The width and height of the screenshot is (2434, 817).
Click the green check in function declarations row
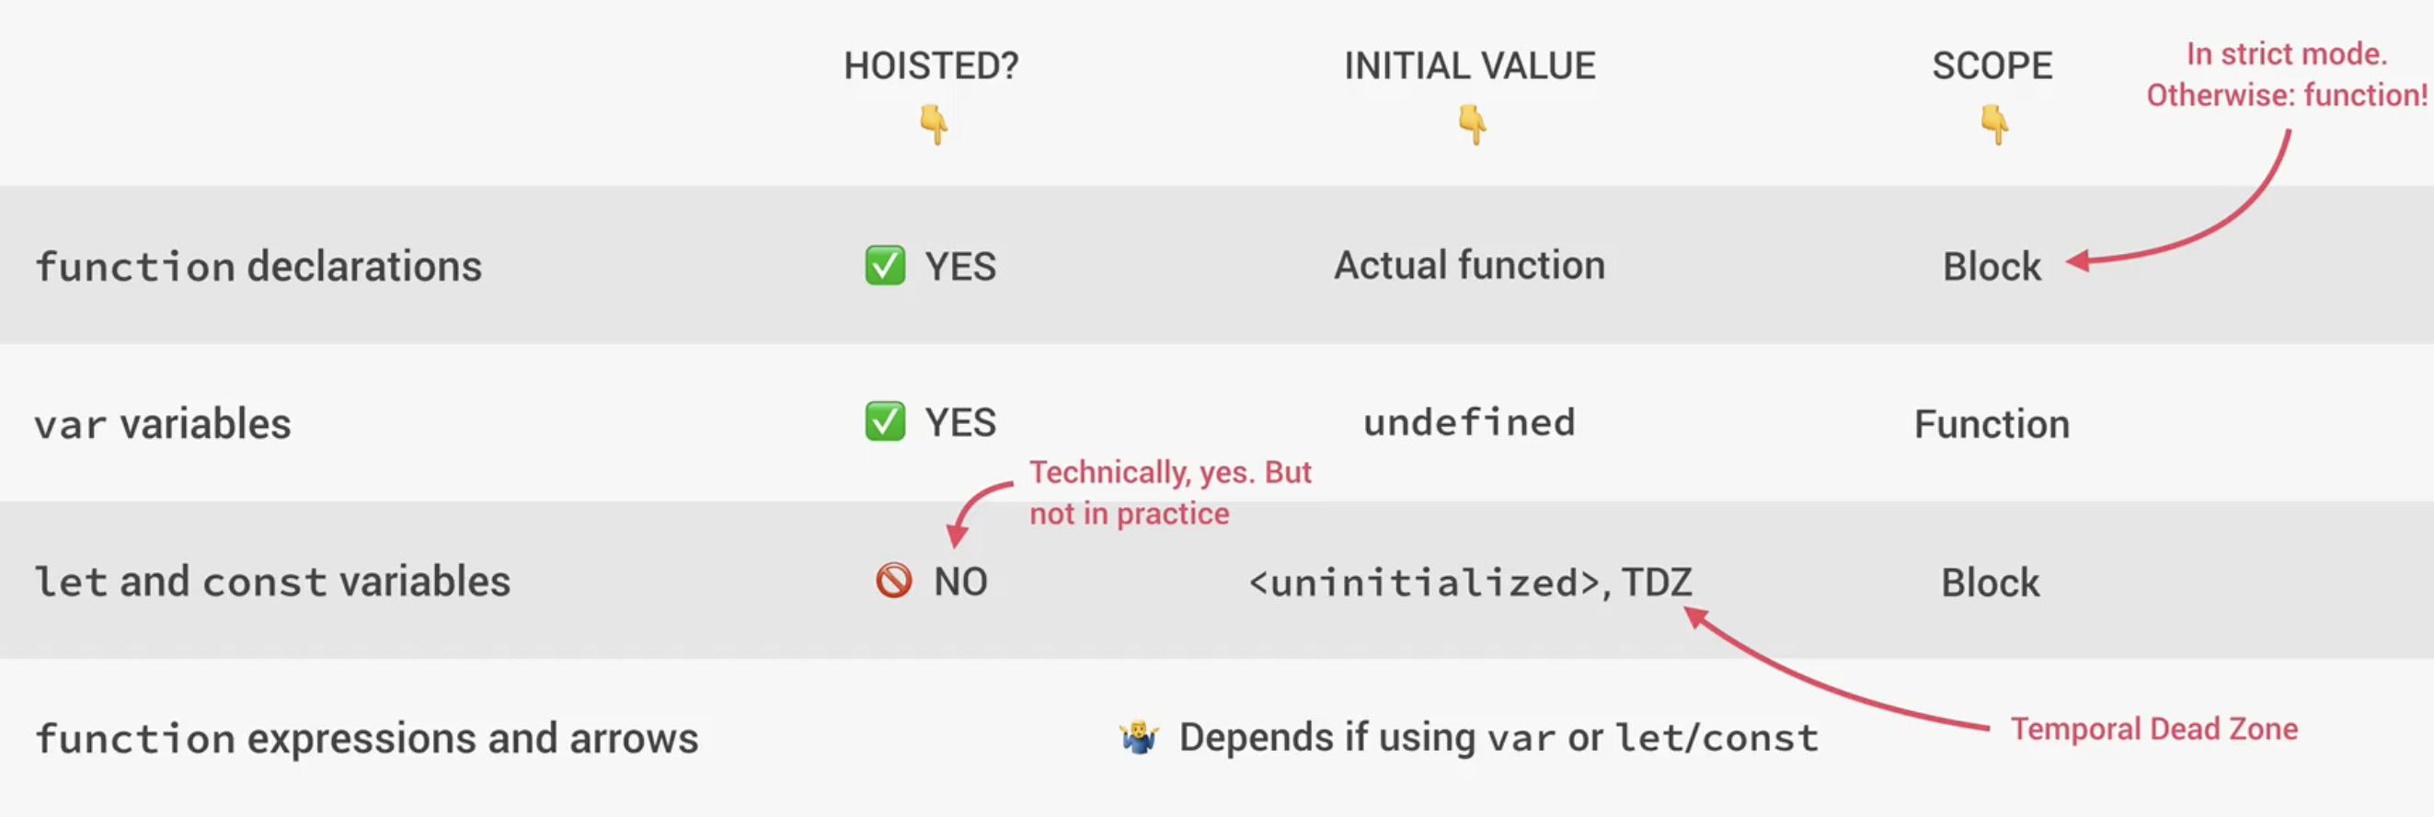click(x=884, y=265)
